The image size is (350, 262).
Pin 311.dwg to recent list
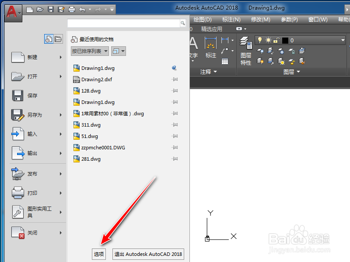click(175, 125)
